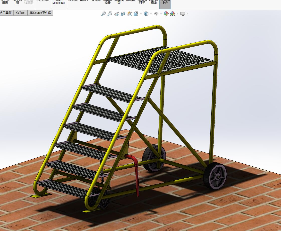Screen dimensions: 281x231
Task: Select the Zoom to Fit tool
Action: (103, 14)
